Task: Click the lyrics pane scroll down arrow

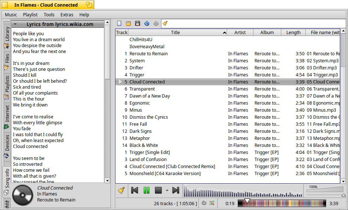Action: coord(108,180)
